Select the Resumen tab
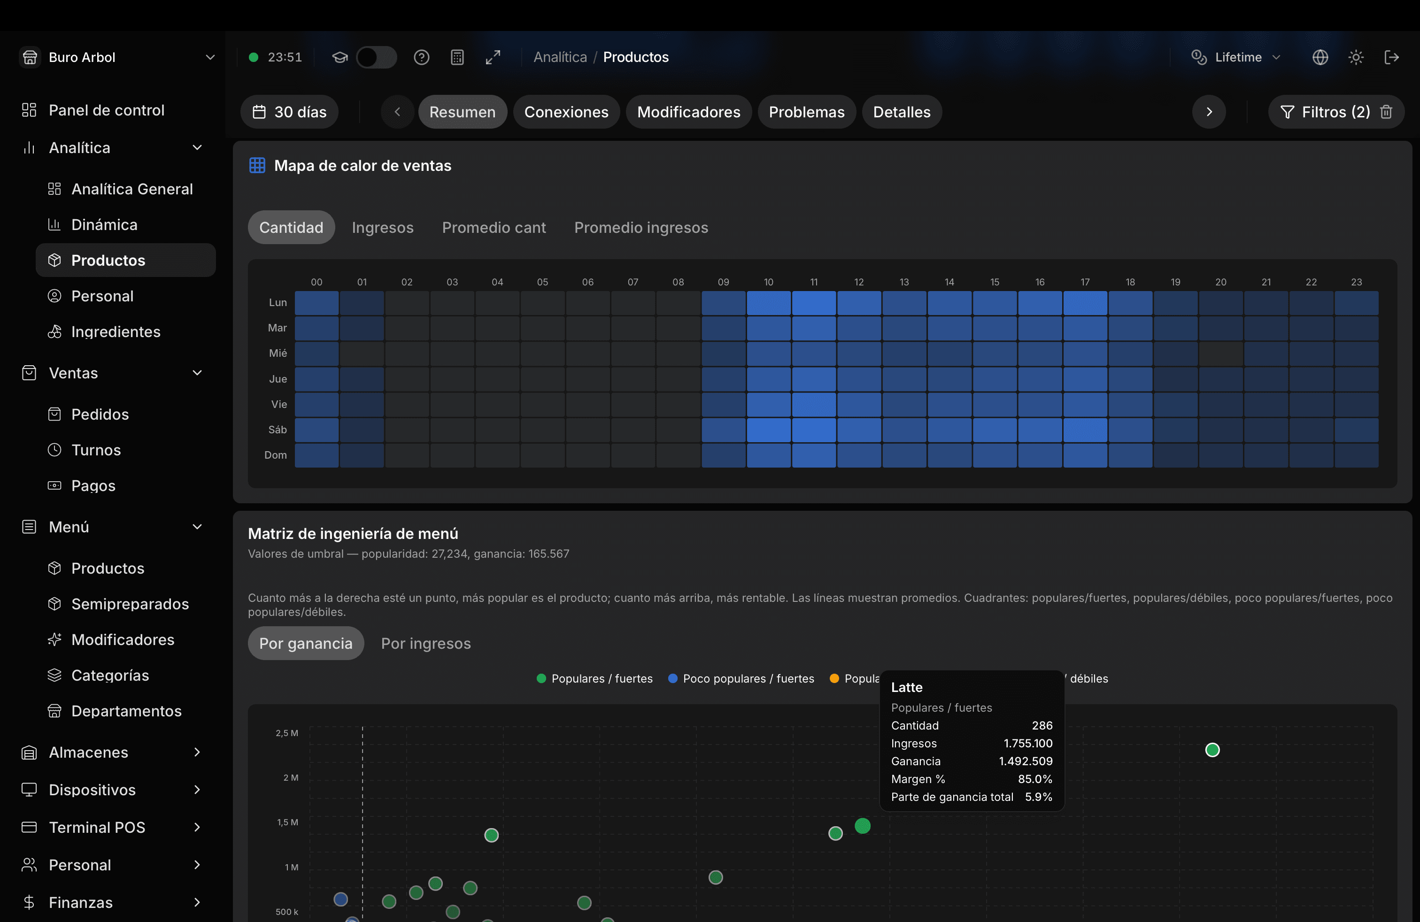The height and width of the screenshot is (922, 1420). (x=463, y=112)
